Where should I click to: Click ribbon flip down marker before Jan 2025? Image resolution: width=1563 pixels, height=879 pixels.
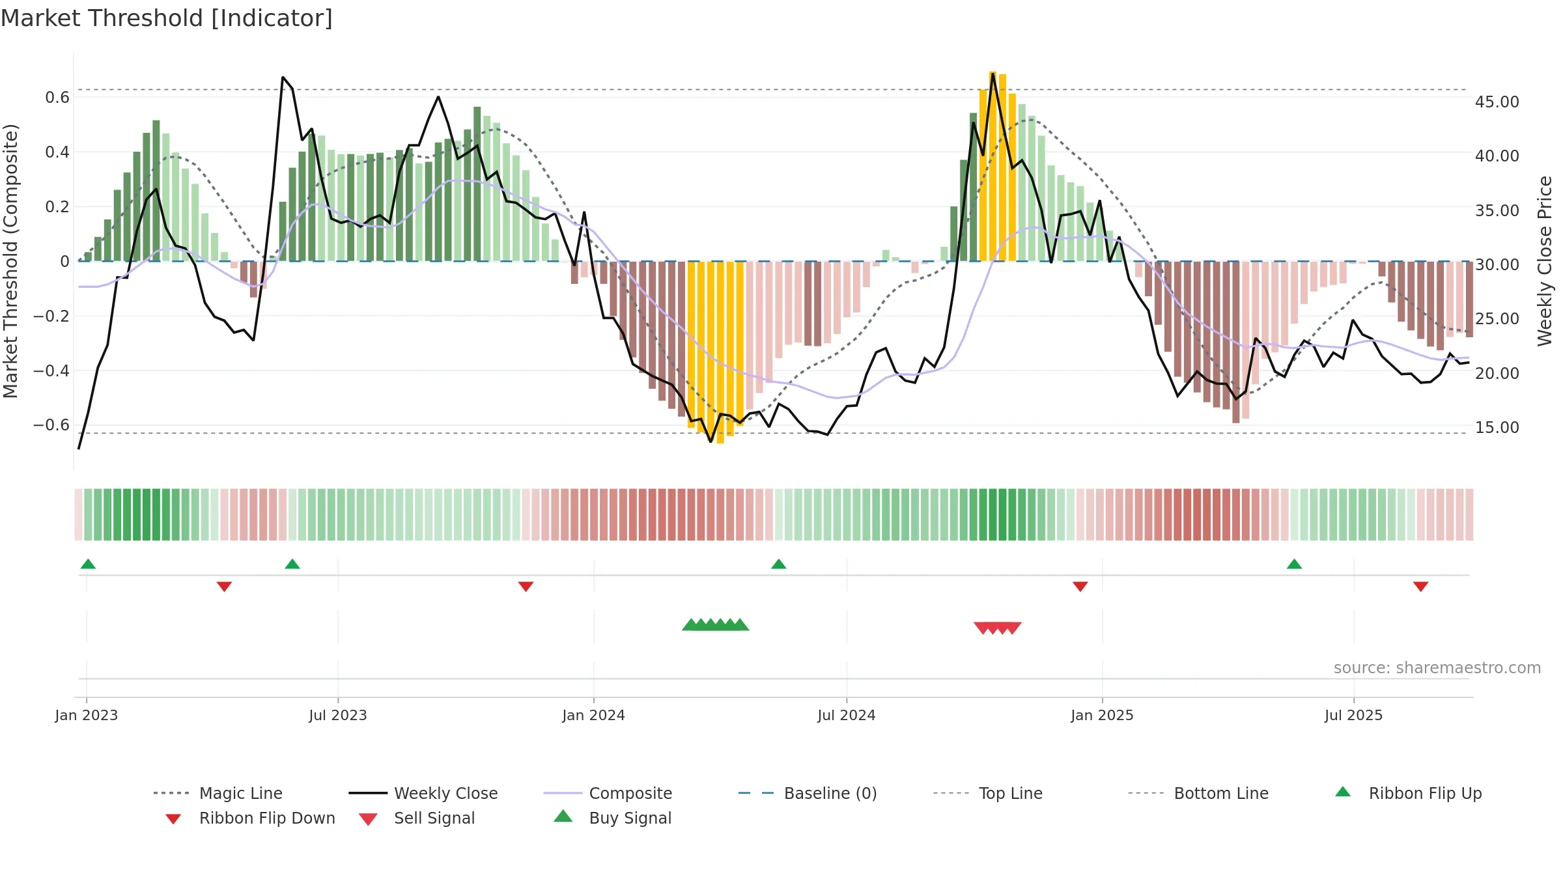pos(1080,587)
